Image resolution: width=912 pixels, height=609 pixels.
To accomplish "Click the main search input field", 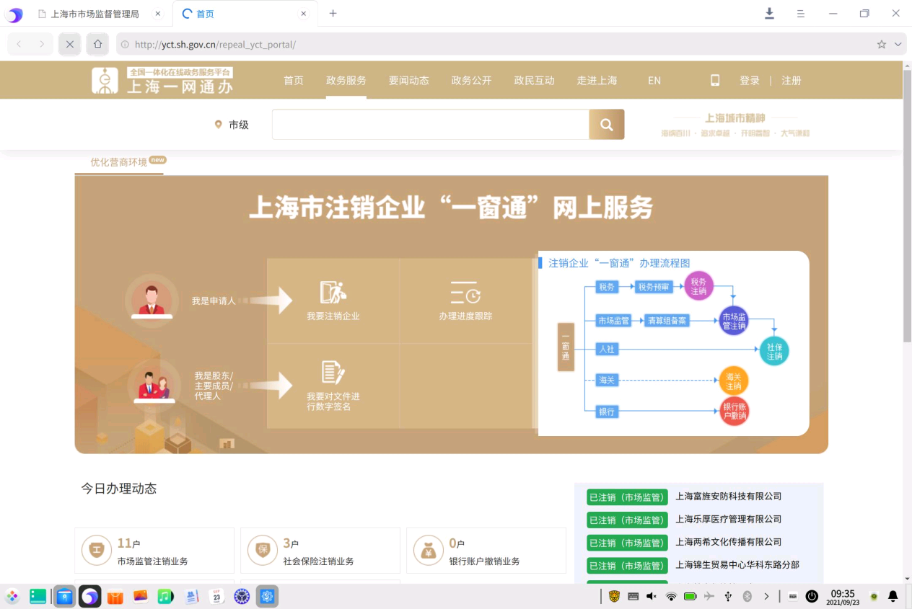I will click(x=430, y=125).
